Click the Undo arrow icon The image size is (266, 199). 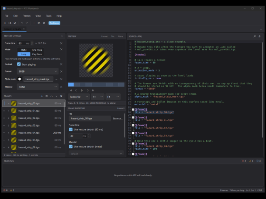[22, 23]
